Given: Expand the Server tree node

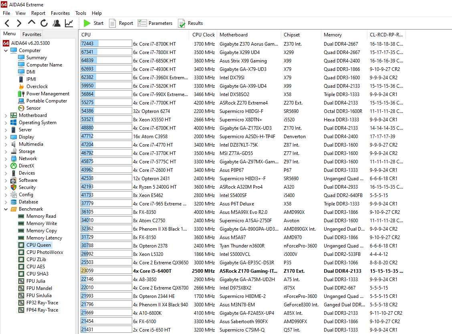Looking at the screenshot, I should [x=6, y=130].
